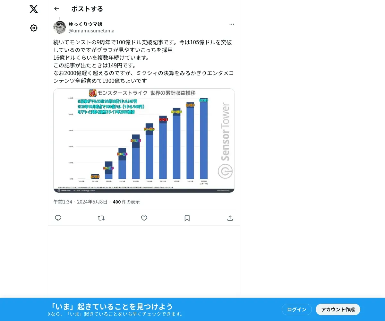The width and height of the screenshot is (385, 321).
Task: Open ゆっくりウマ娘 profile avatar
Action: click(60, 27)
